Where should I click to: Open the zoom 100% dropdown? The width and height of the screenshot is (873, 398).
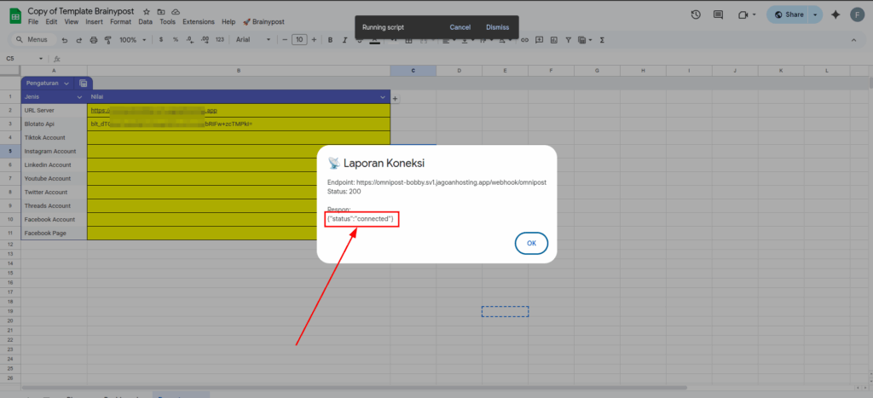click(x=131, y=40)
